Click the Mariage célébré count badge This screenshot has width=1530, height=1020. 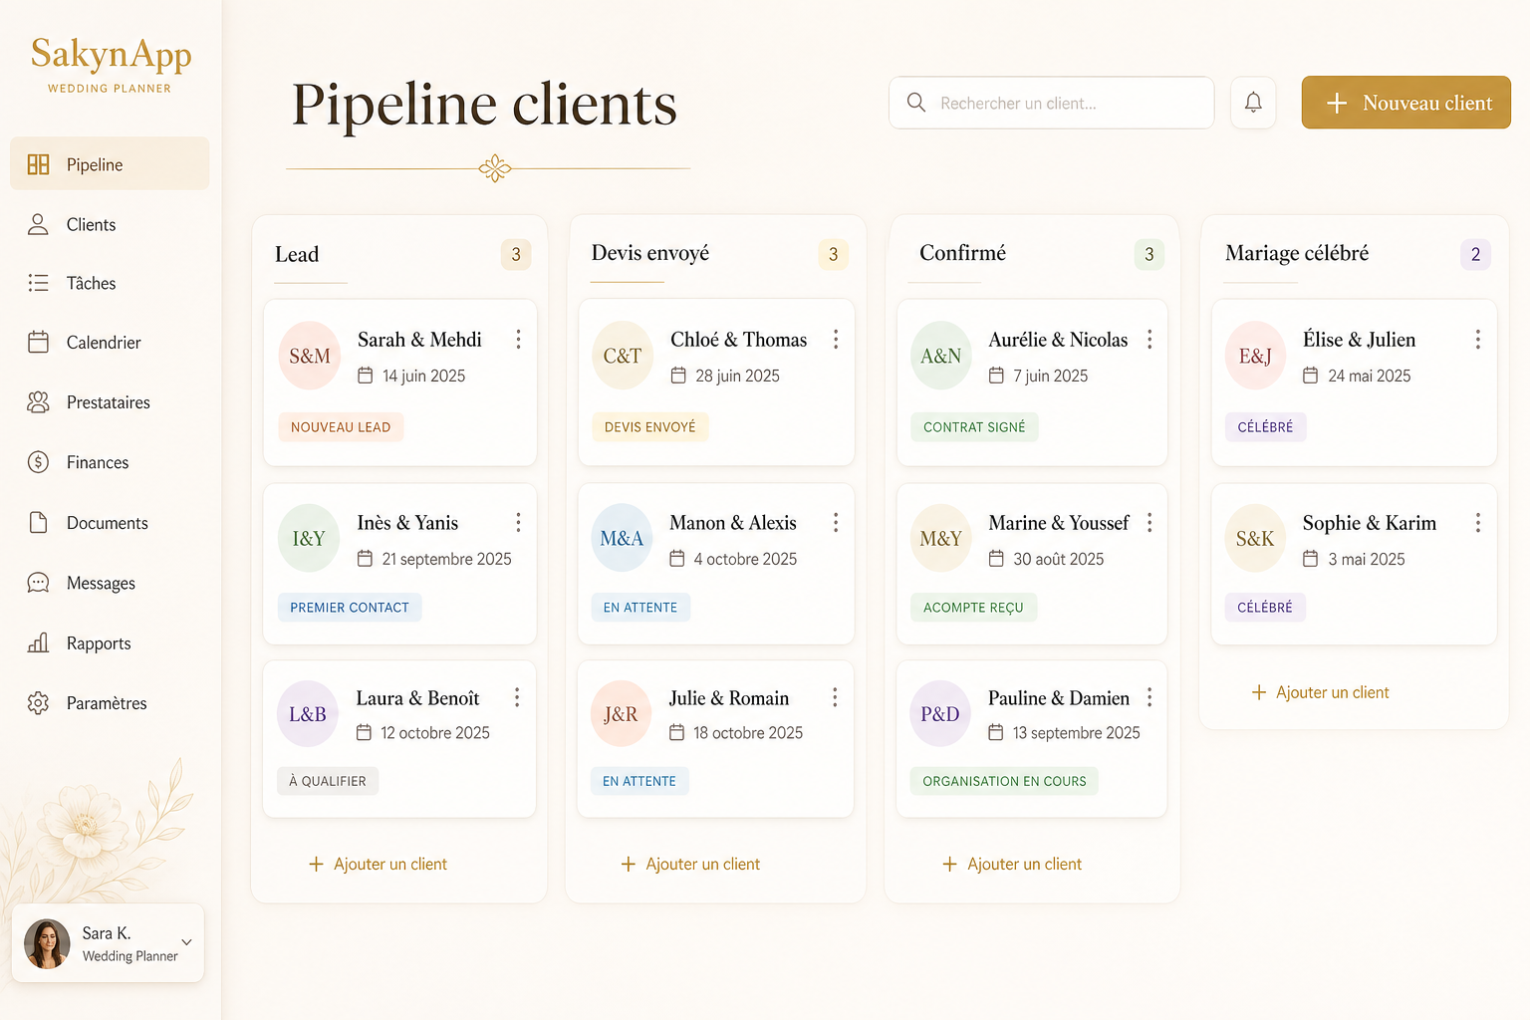tap(1475, 254)
